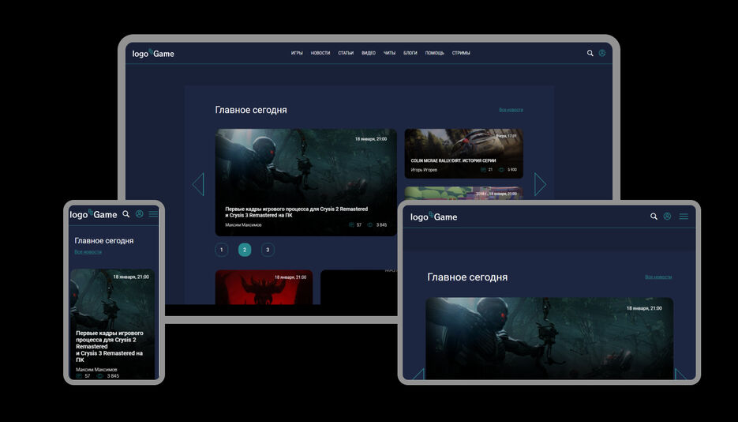Open НОВОСТИ menu item
The width and height of the screenshot is (738, 422).
pos(320,53)
